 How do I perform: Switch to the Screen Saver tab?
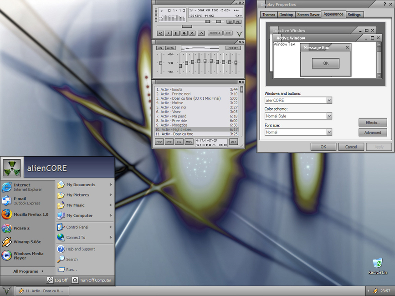click(308, 15)
